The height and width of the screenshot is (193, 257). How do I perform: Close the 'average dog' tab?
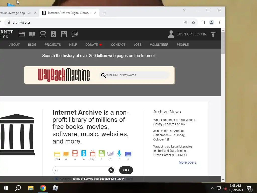[35, 13]
